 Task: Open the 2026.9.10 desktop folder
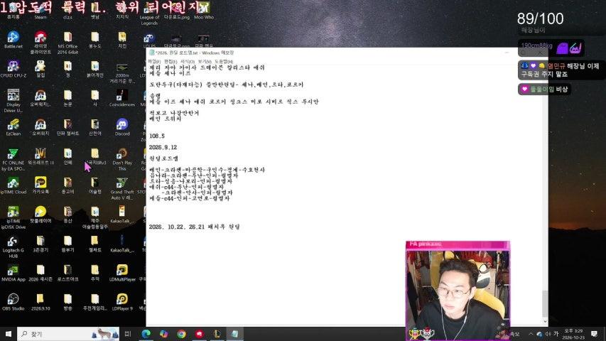pyautogui.click(x=40, y=302)
